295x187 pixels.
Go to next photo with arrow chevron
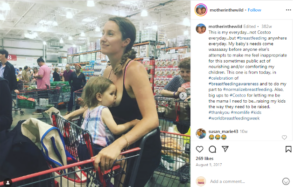click(x=183, y=96)
